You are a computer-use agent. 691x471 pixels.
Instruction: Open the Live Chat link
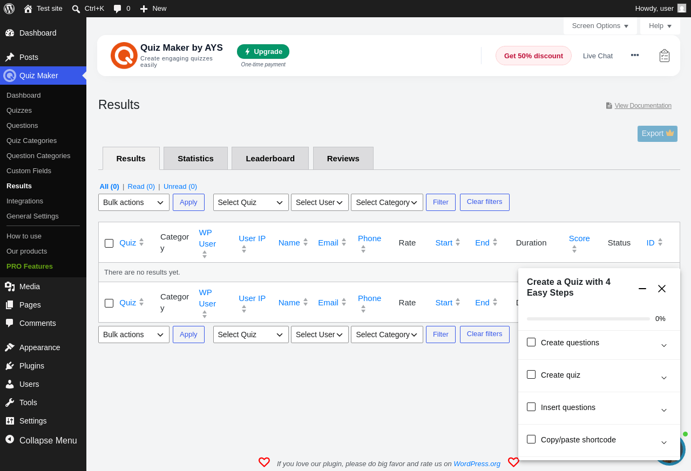(x=598, y=56)
